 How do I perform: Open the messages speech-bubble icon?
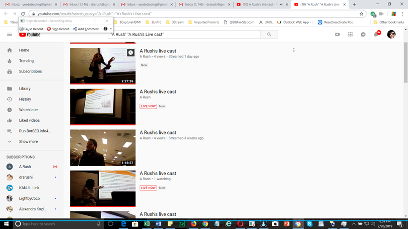click(x=363, y=34)
